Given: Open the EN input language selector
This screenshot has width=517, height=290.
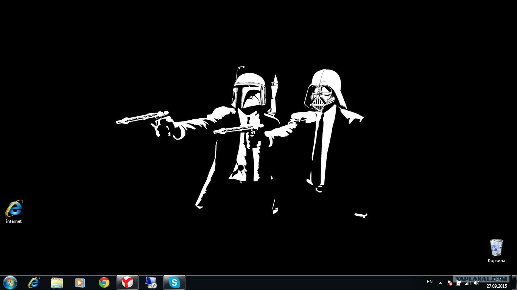Looking at the screenshot, I should (x=430, y=282).
